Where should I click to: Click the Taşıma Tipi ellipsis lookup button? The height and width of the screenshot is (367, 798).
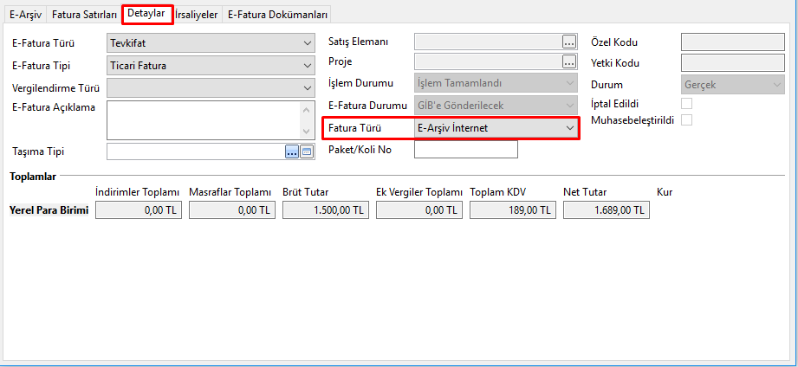[x=292, y=151]
